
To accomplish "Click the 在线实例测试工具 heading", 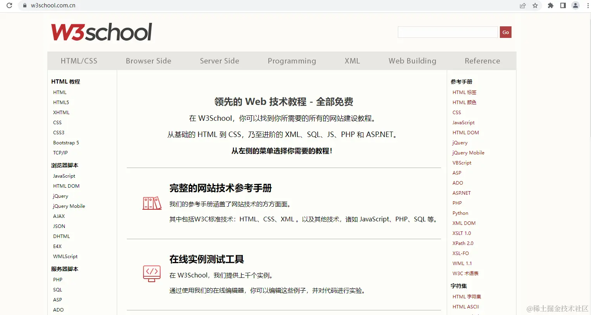I will (207, 259).
